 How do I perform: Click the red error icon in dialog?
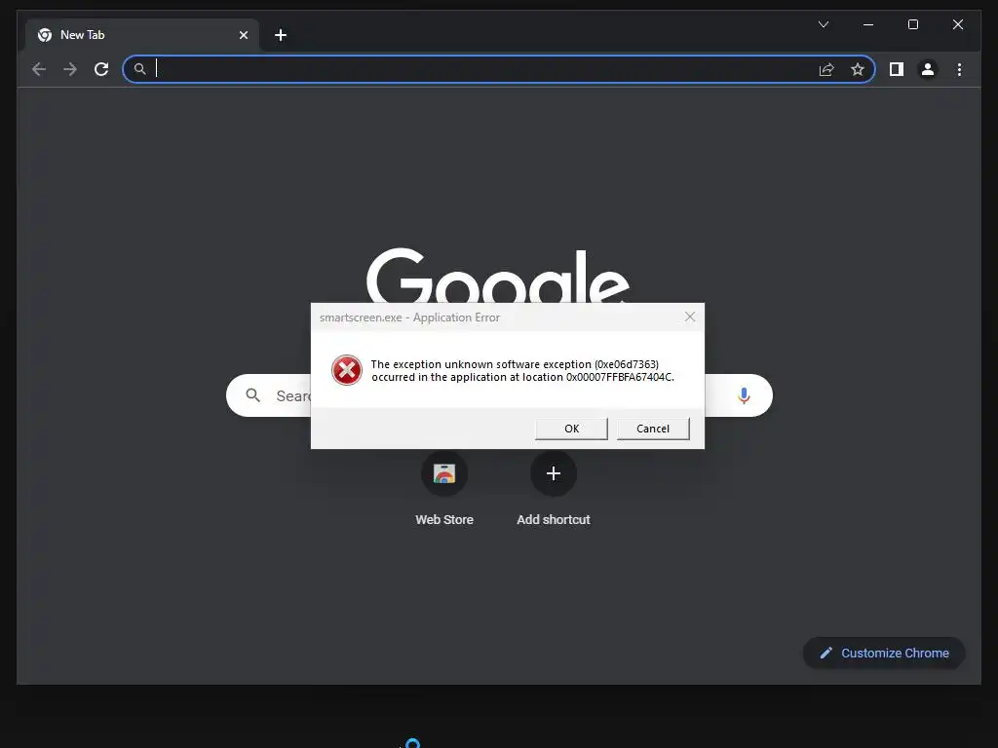(x=347, y=370)
